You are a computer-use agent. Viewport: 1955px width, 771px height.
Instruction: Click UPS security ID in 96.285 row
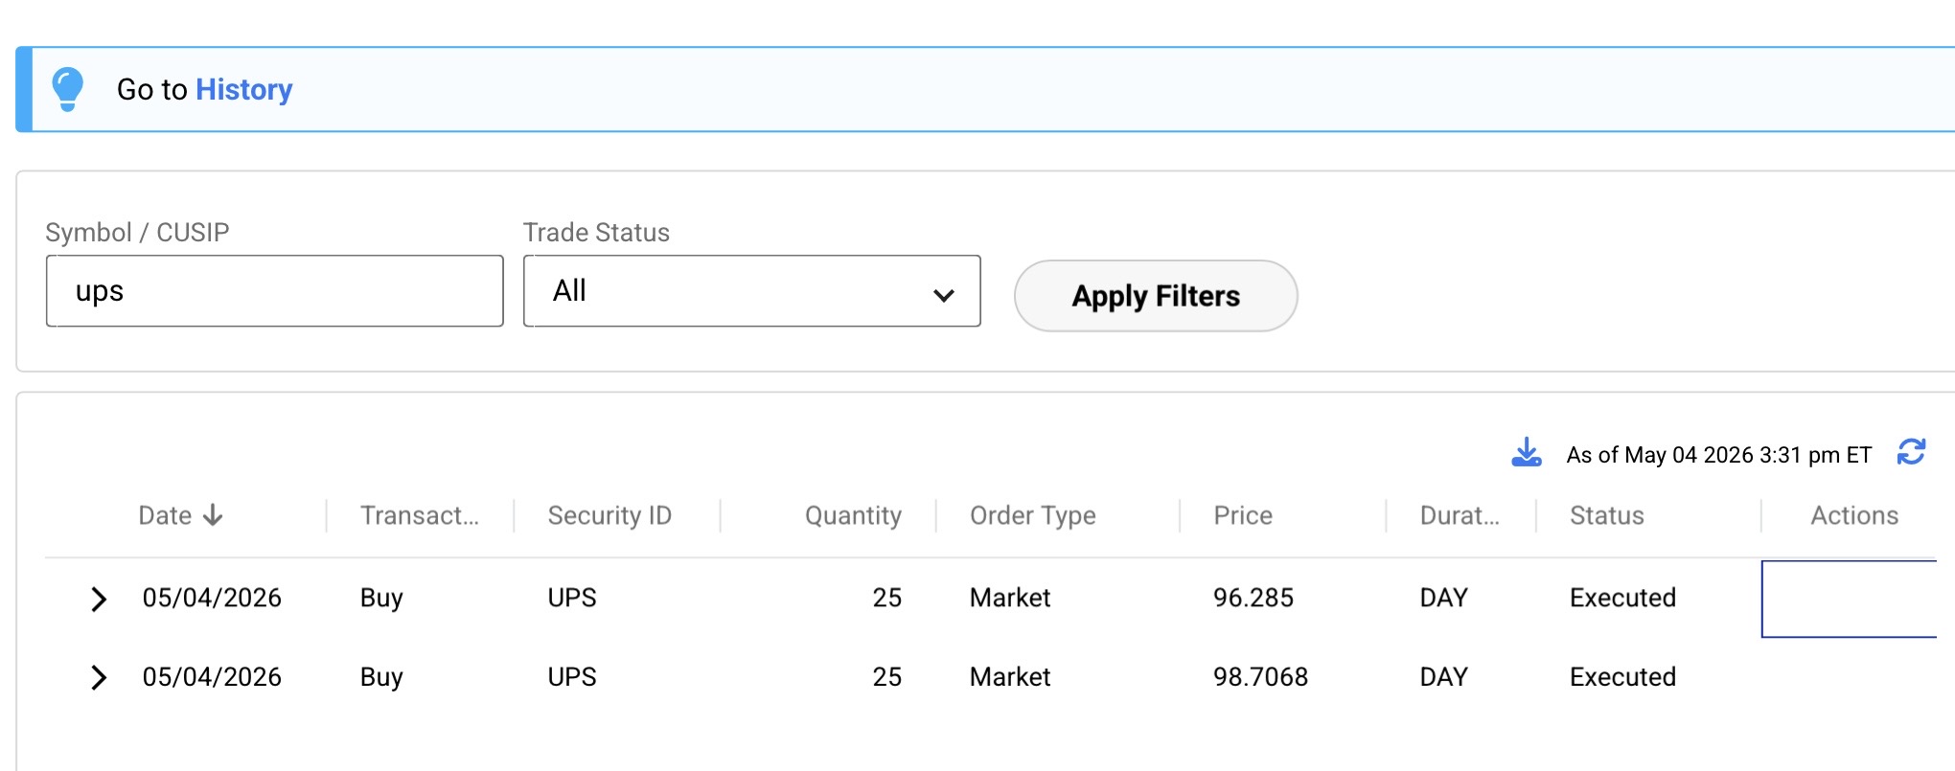click(572, 598)
